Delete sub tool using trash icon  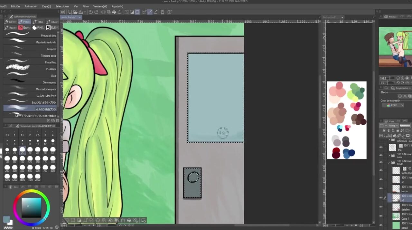tap(57, 120)
